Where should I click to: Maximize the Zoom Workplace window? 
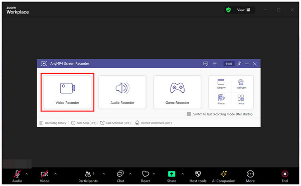(x=279, y=10)
